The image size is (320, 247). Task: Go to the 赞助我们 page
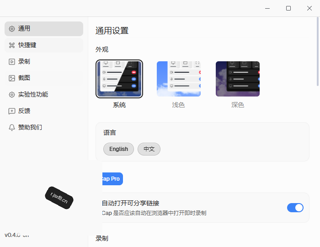(x=44, y=127)
